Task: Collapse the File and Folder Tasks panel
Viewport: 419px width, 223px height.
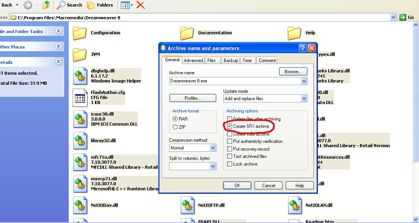Action: tap(59, 31)
